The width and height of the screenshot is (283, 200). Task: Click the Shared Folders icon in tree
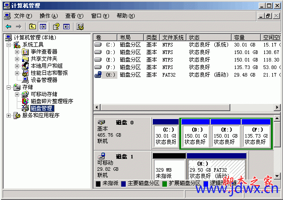point(25,59)
